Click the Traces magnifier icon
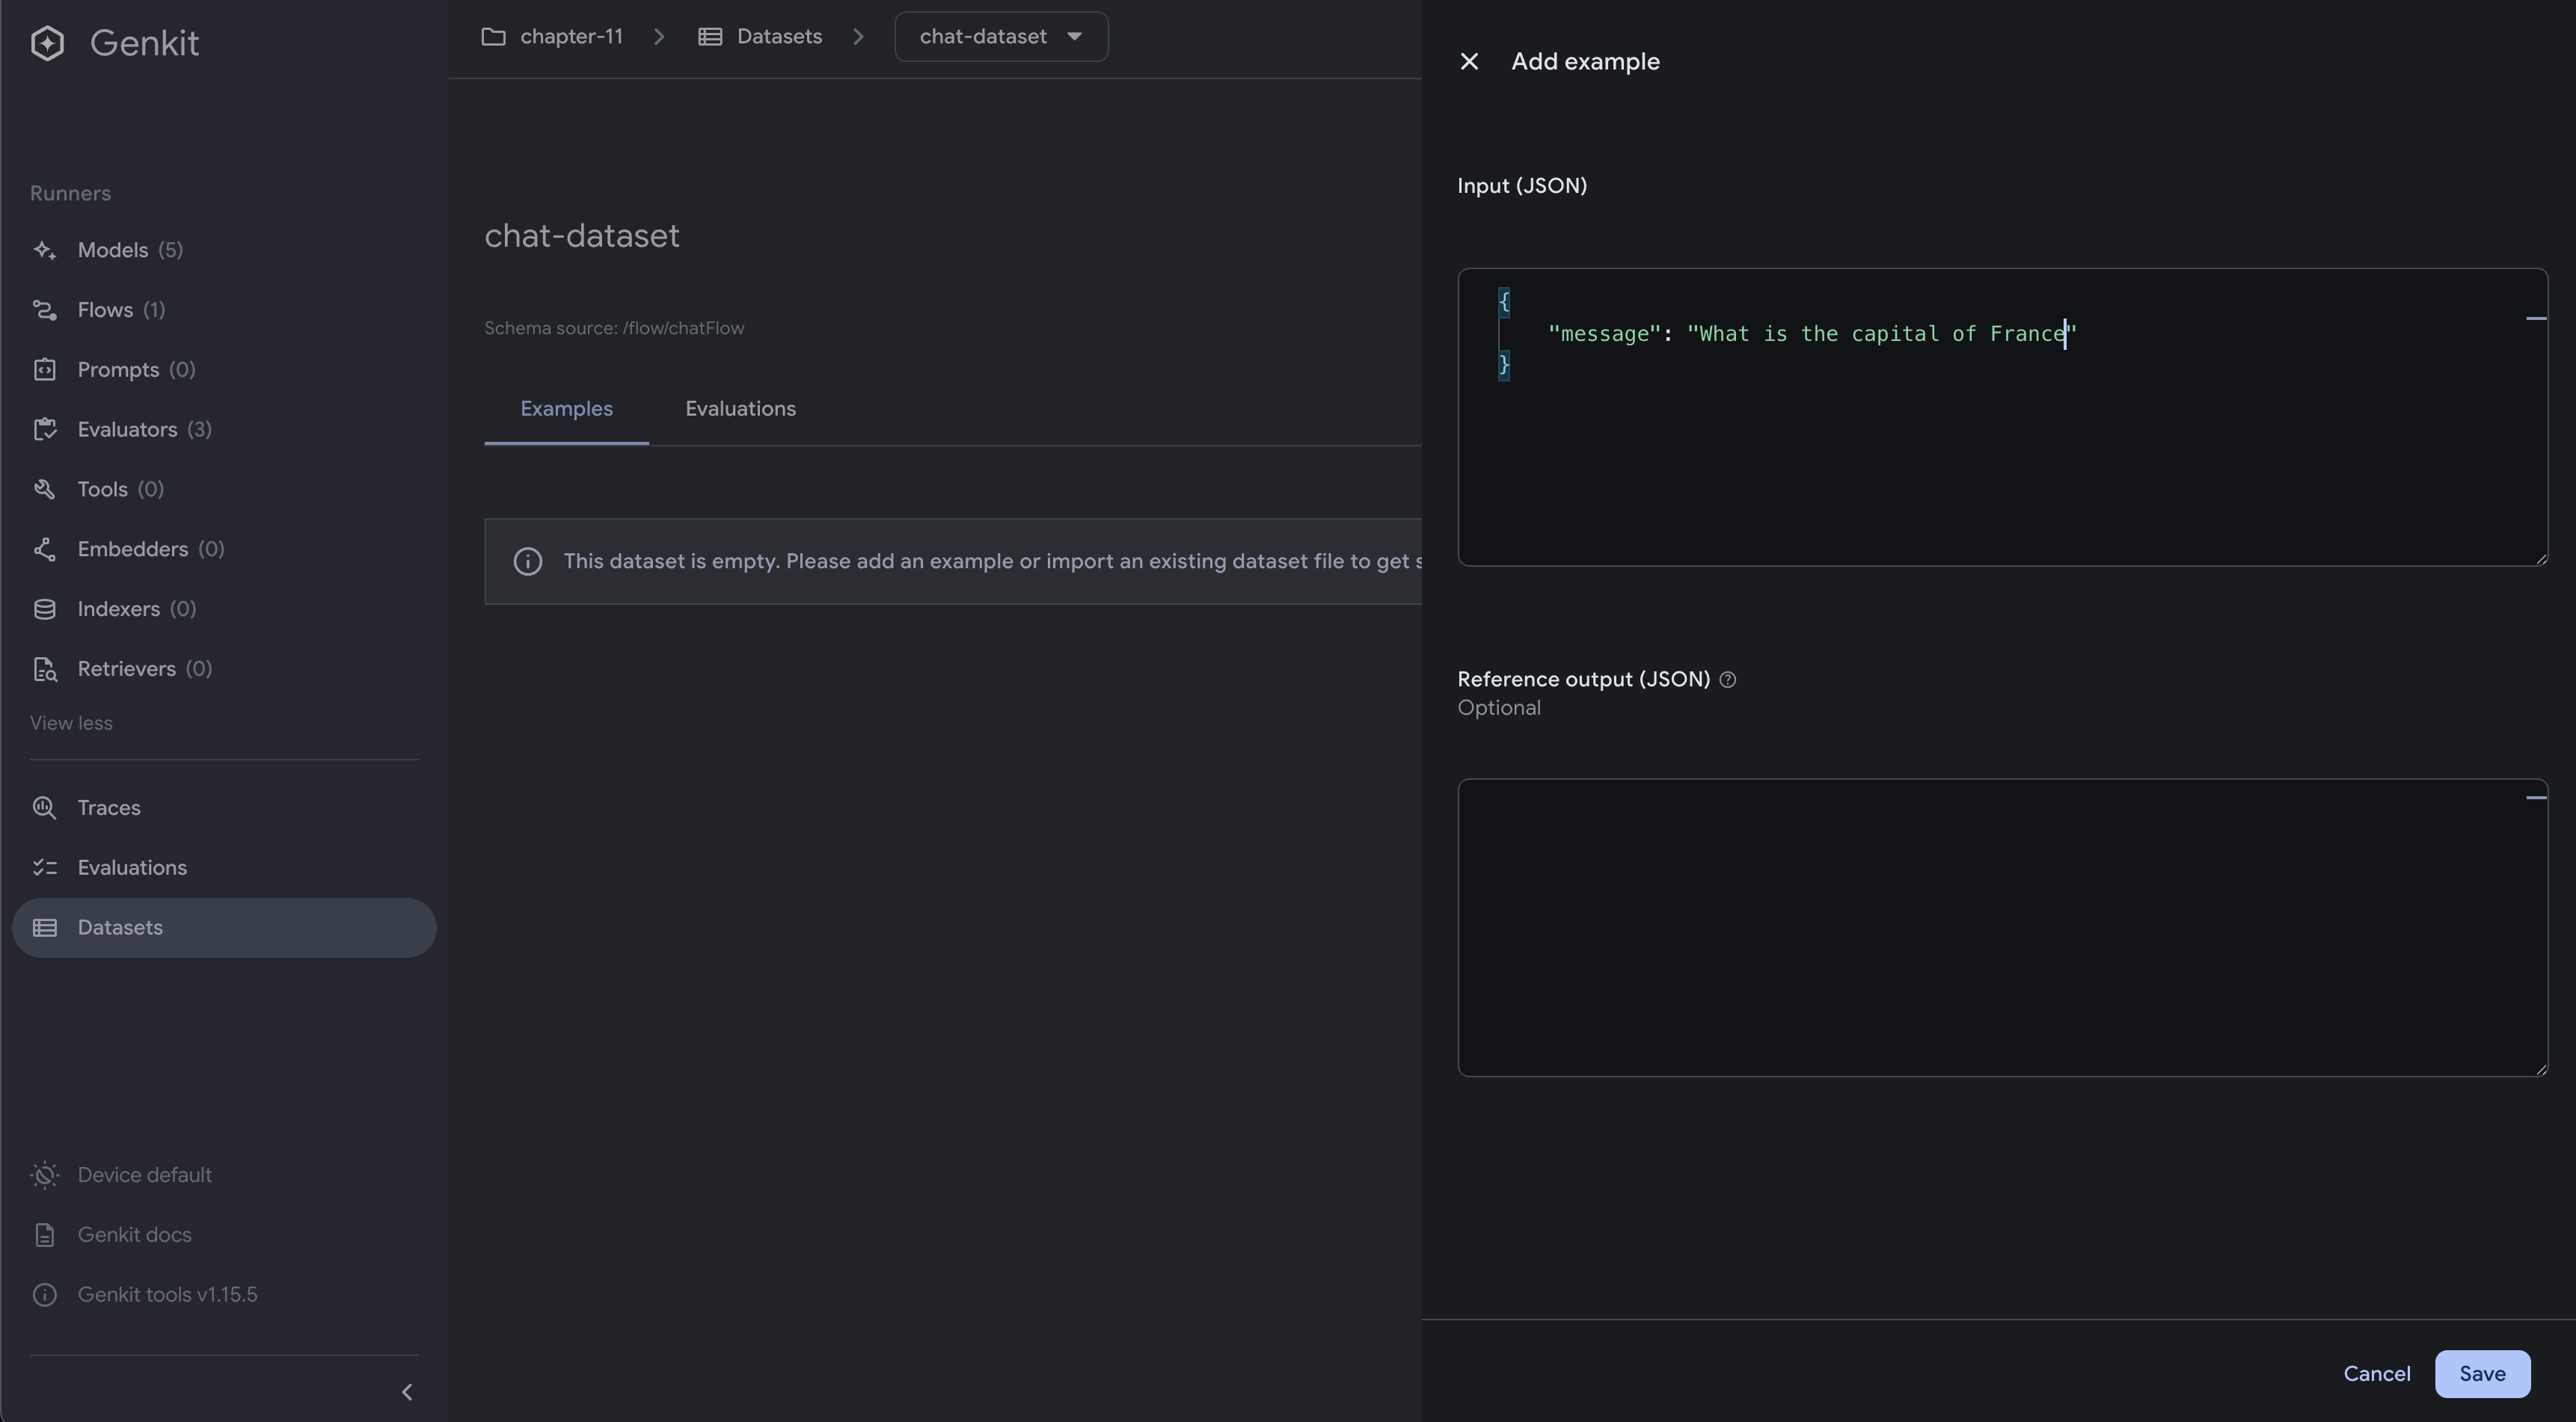Viewport: 2576px width, 1422px height. point(44,807)
